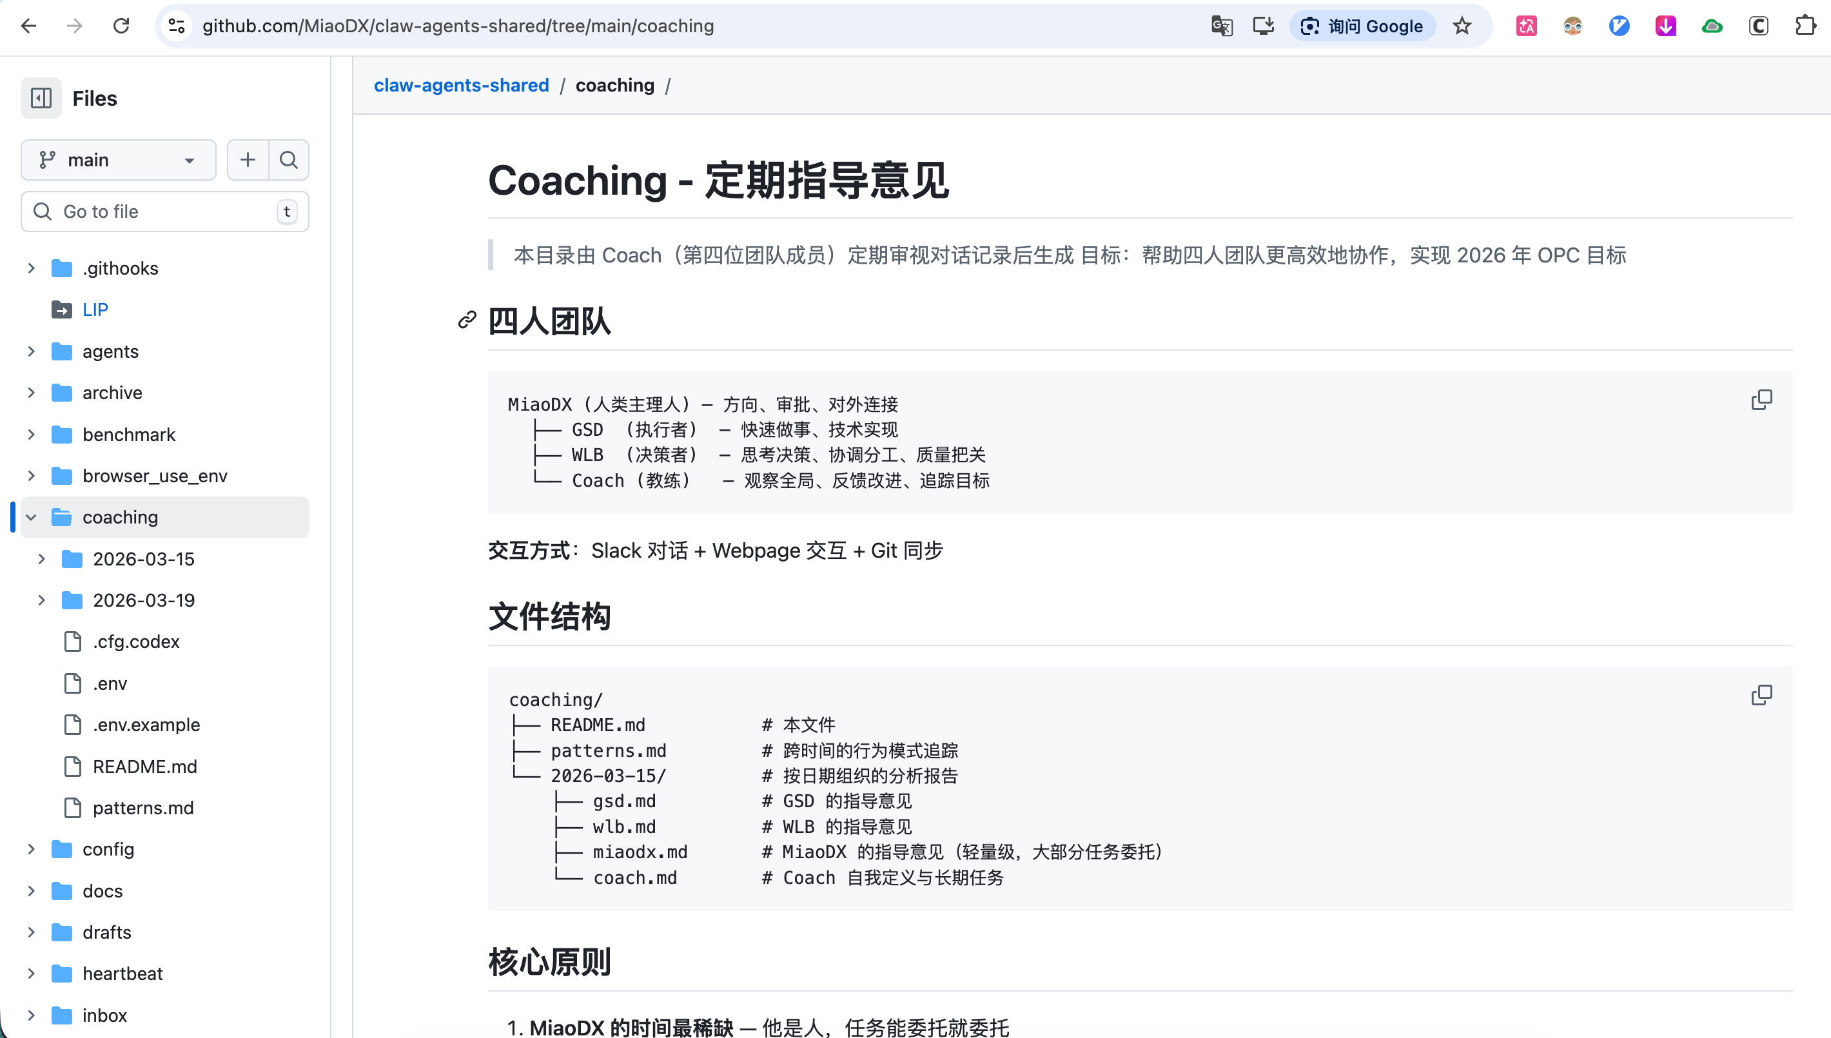Expand the 2026-03-15 folder
This screenshot has height=1038, width=1831.
(41, 559)
